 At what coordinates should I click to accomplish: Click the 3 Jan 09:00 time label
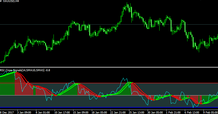coord(24,112)
